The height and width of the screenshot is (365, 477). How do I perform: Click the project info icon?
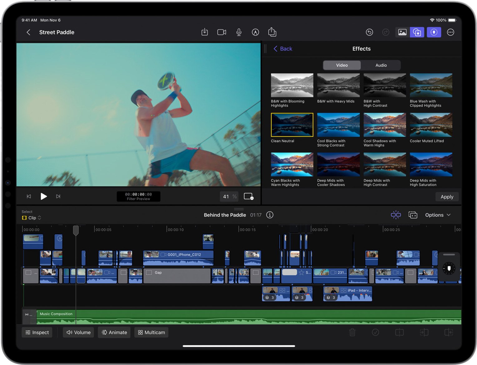tap(270, 215)
